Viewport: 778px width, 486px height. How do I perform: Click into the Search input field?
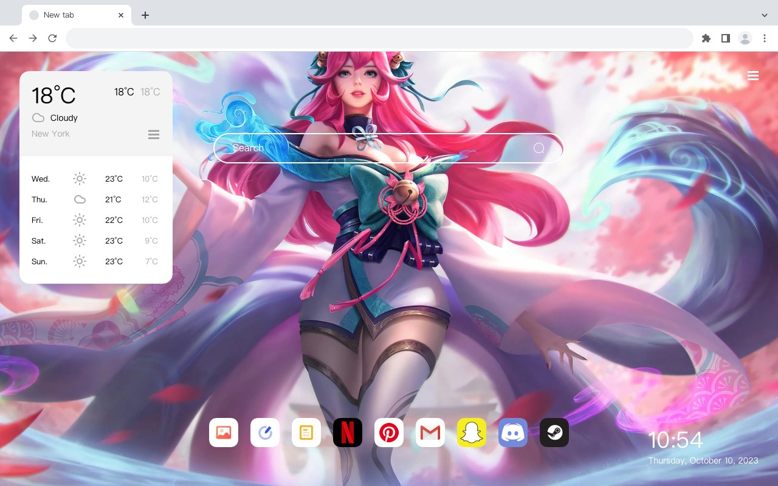(388, 148)
